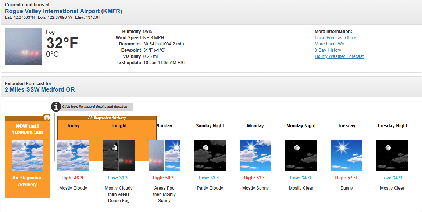Click the 'High: 57 °F' text
422x212 pixels.
(x=347, y=178)
